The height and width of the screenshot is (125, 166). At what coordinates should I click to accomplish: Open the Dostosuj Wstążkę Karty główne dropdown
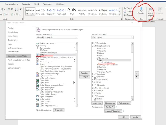pos(113,37)
